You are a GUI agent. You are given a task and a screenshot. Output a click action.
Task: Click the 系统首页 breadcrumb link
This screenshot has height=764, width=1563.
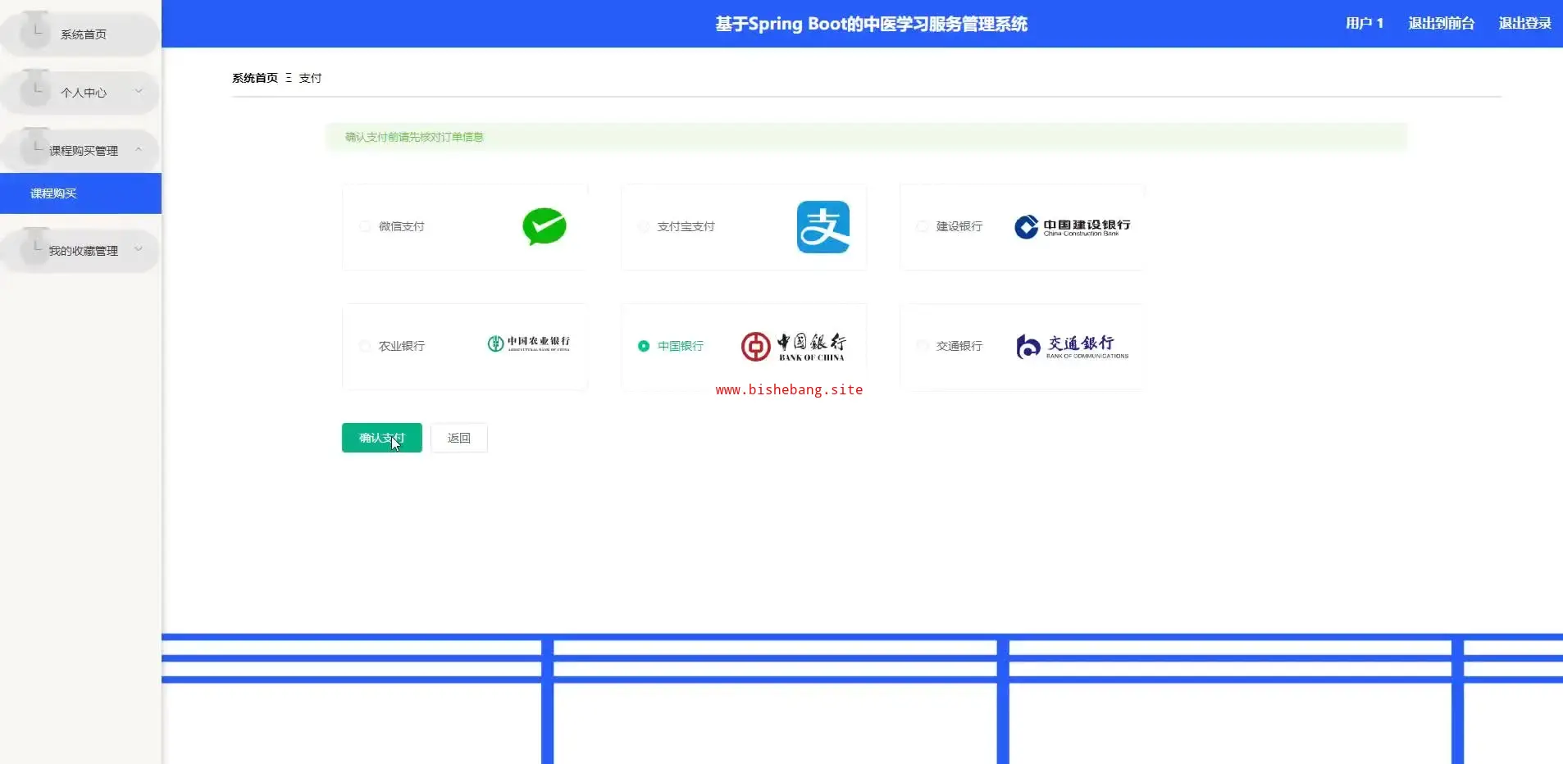point(255,79)
